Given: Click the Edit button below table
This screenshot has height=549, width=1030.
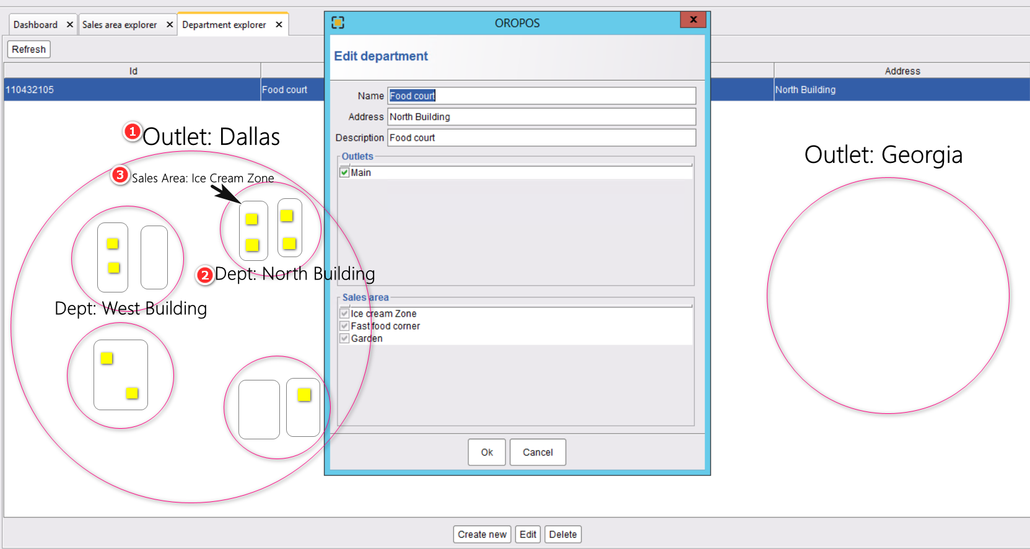Looking at the screenshot, I should tap(528, 534).
